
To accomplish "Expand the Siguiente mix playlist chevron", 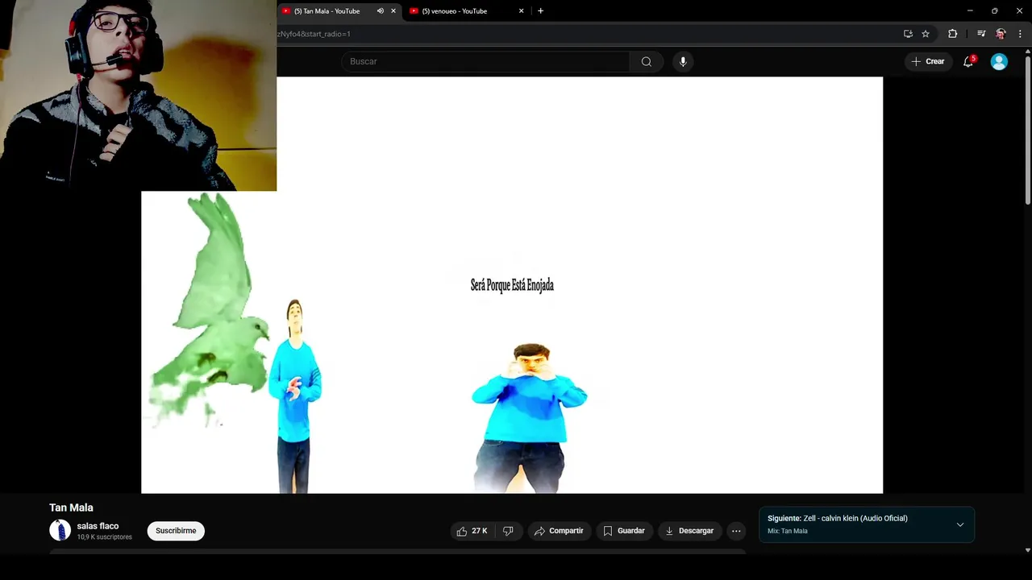I will coord(959,524).
